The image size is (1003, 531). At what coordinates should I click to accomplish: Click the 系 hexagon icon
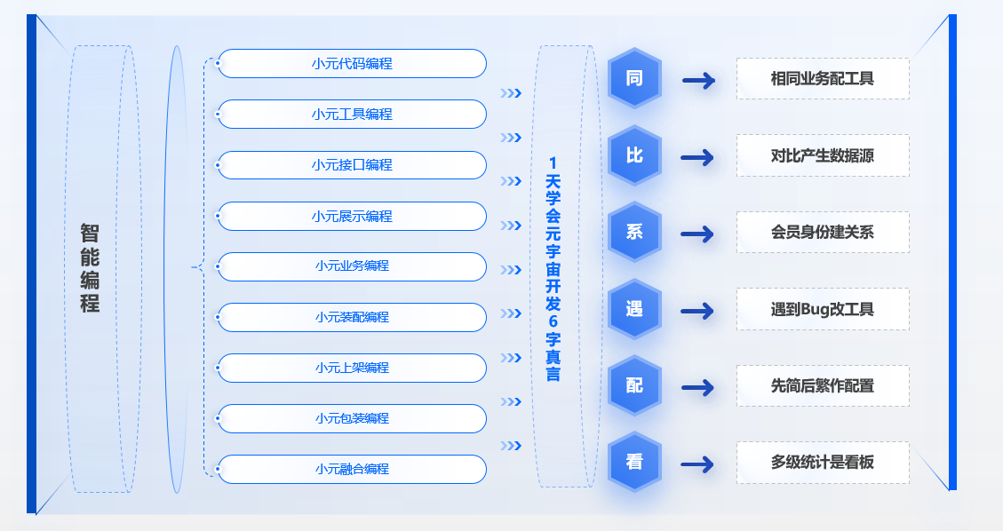coord(634,233)
